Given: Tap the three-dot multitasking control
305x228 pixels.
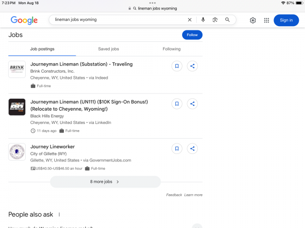Looking at the screenshot, I should pos(152,3).
